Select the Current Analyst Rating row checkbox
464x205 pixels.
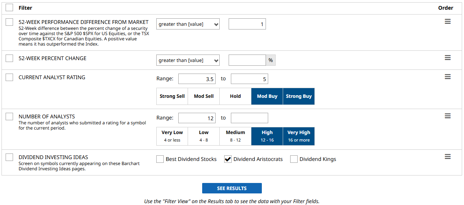click(9, 77)
